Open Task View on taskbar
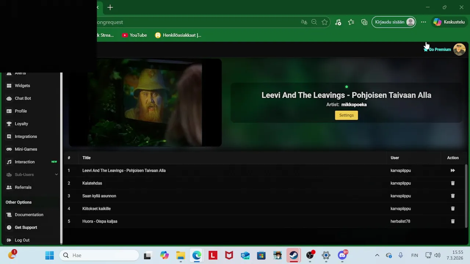Screen dimensions: 470x264 (147, 255)
